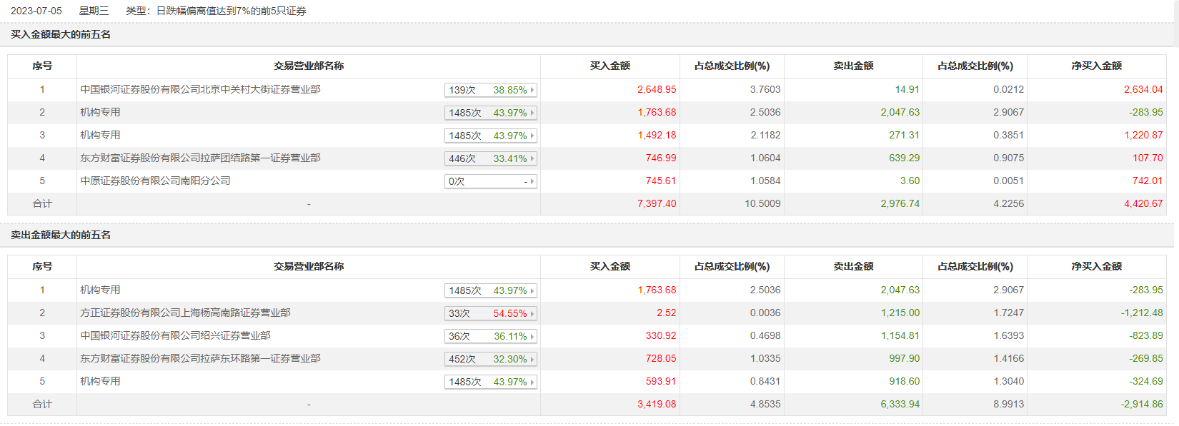Expand the 36次 36.11% dropdown box
Screen dimensions: 1179x426
tap(490, 336)
